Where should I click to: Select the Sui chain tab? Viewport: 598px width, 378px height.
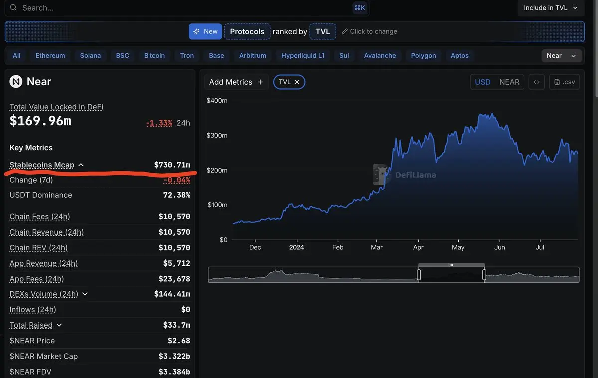click(x=344, y=55)
